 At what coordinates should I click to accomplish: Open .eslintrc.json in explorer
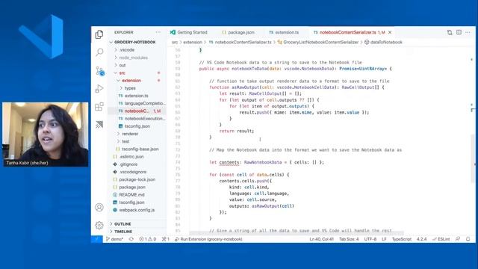pyautogui.click(x=131, y=156)
